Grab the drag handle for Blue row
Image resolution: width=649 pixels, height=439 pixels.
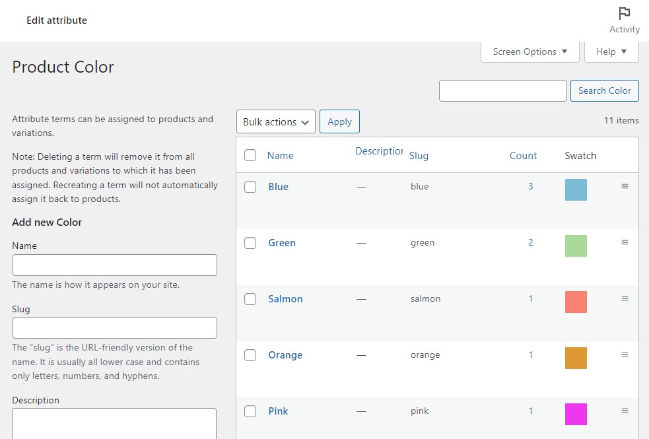point(625,187)
